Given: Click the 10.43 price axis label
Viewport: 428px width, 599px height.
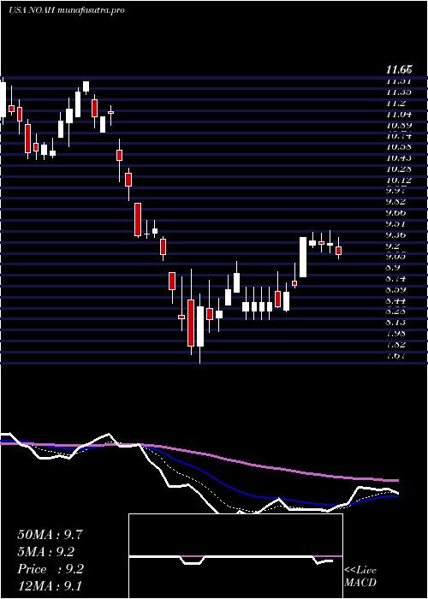Looking at the screenshot, I should click(x=399, y=158).
